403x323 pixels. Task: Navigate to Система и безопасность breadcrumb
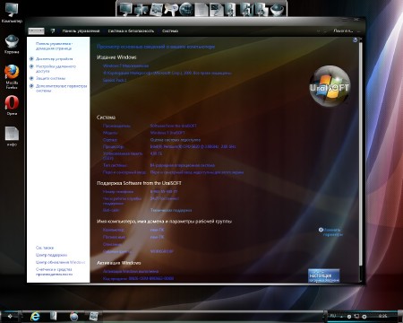tap(131, 31)
